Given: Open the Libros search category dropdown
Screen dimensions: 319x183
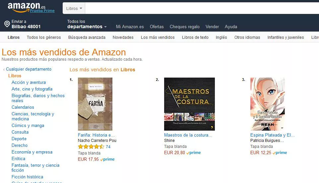Looking at the screenshot, I should coord(74,8).
